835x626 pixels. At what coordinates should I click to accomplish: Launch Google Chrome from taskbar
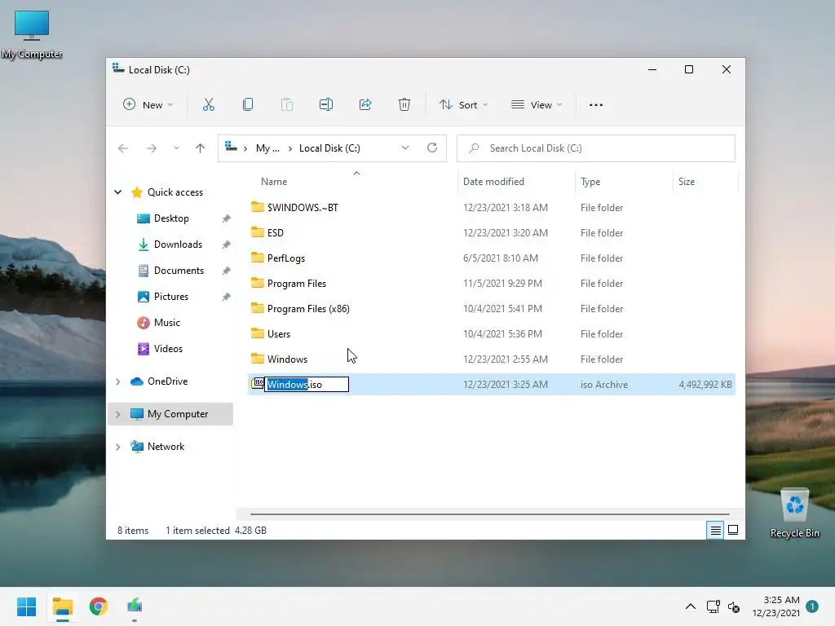pyautogui.click(x=99, y=606)
